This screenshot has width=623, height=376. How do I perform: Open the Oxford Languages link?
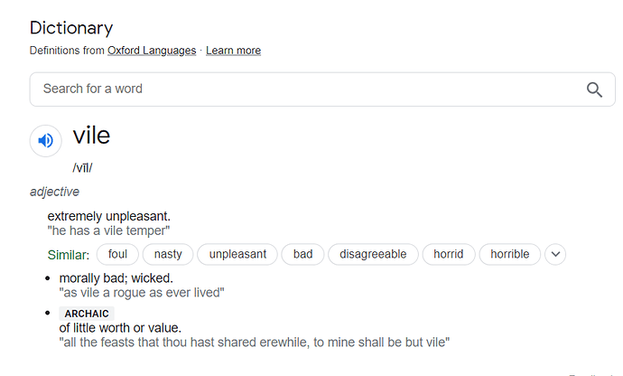[x=152, y=51]
